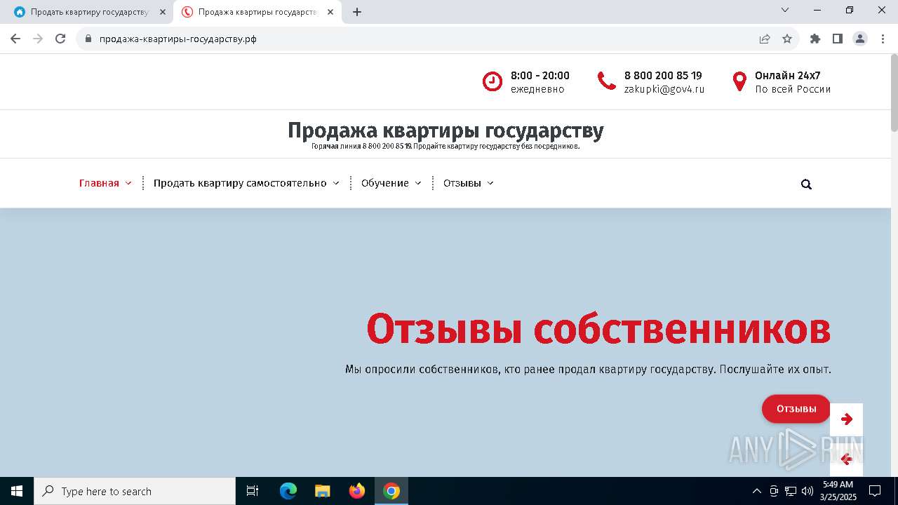
Task: Share this page icon in address bar
Action: tap(765, 39)
